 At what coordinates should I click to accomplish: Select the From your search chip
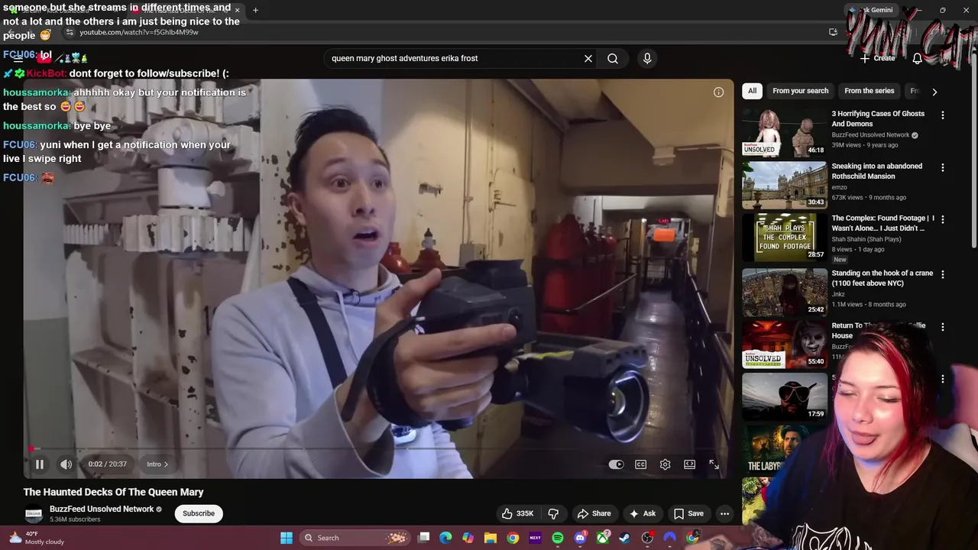[x=800, y=91]
